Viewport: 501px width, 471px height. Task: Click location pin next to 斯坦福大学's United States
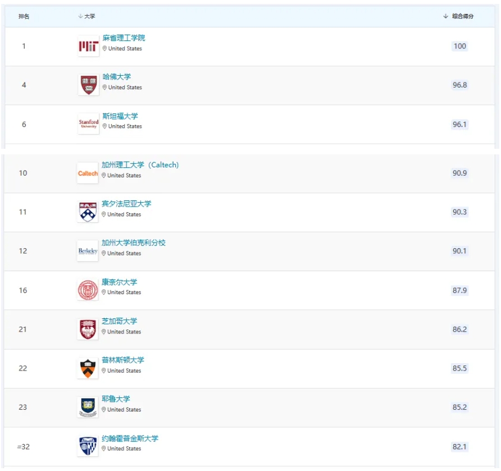(104, 126)
